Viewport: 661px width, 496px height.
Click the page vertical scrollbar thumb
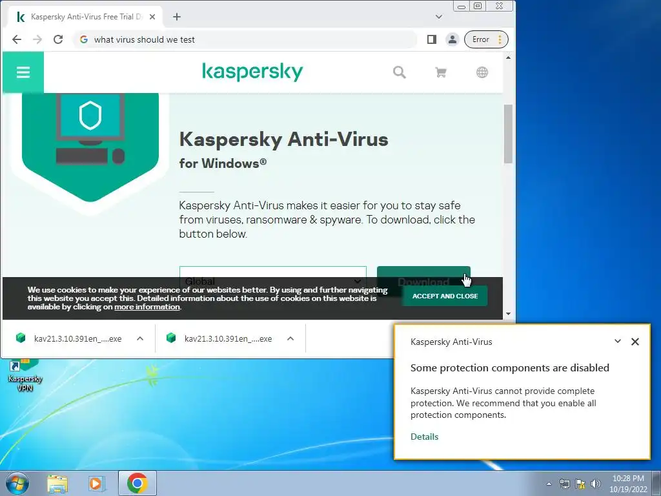508,134
